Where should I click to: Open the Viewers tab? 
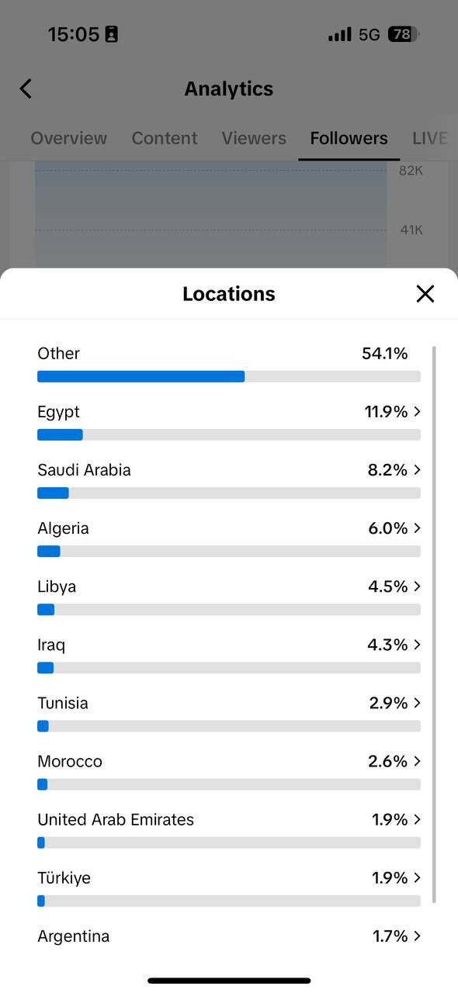pyautogui.click(x=254, y=138)
